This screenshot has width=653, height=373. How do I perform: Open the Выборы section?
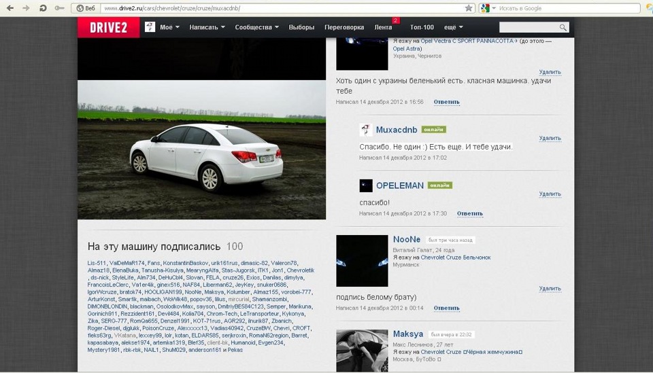tap(301, 27)
